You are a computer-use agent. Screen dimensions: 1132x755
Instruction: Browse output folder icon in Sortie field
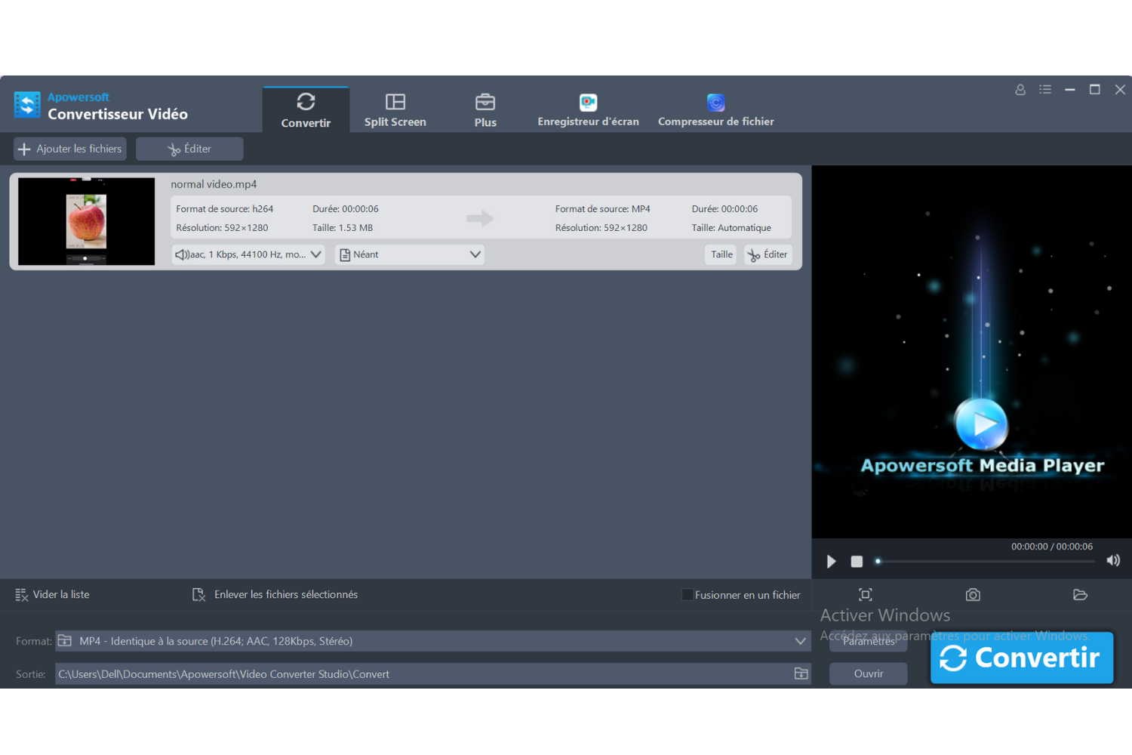click(801, 673)
